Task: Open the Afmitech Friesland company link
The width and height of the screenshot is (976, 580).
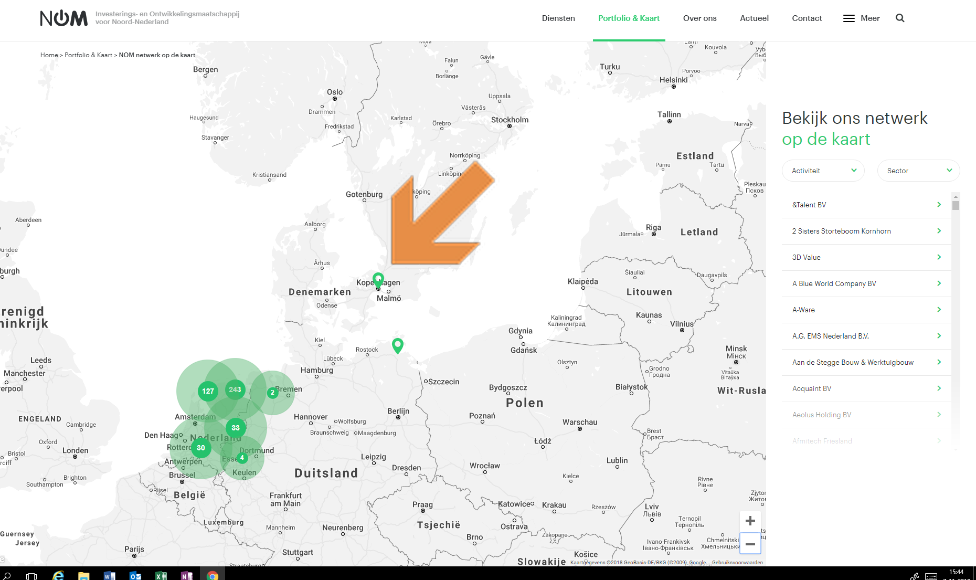Action: 822,441
